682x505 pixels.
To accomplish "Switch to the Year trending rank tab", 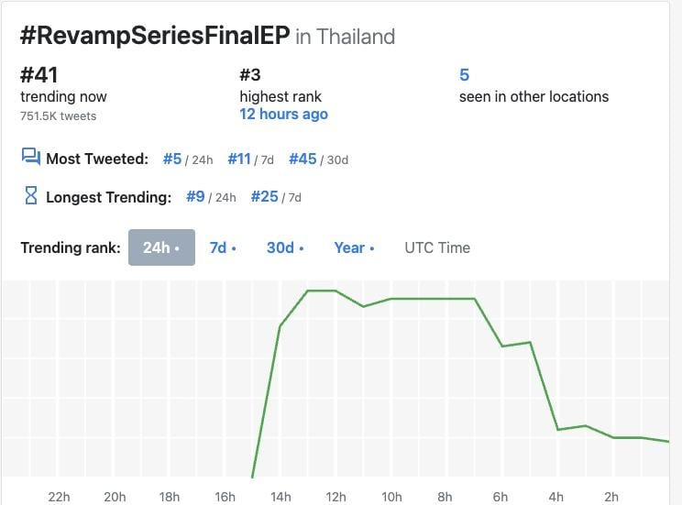I will coord(354,247).
